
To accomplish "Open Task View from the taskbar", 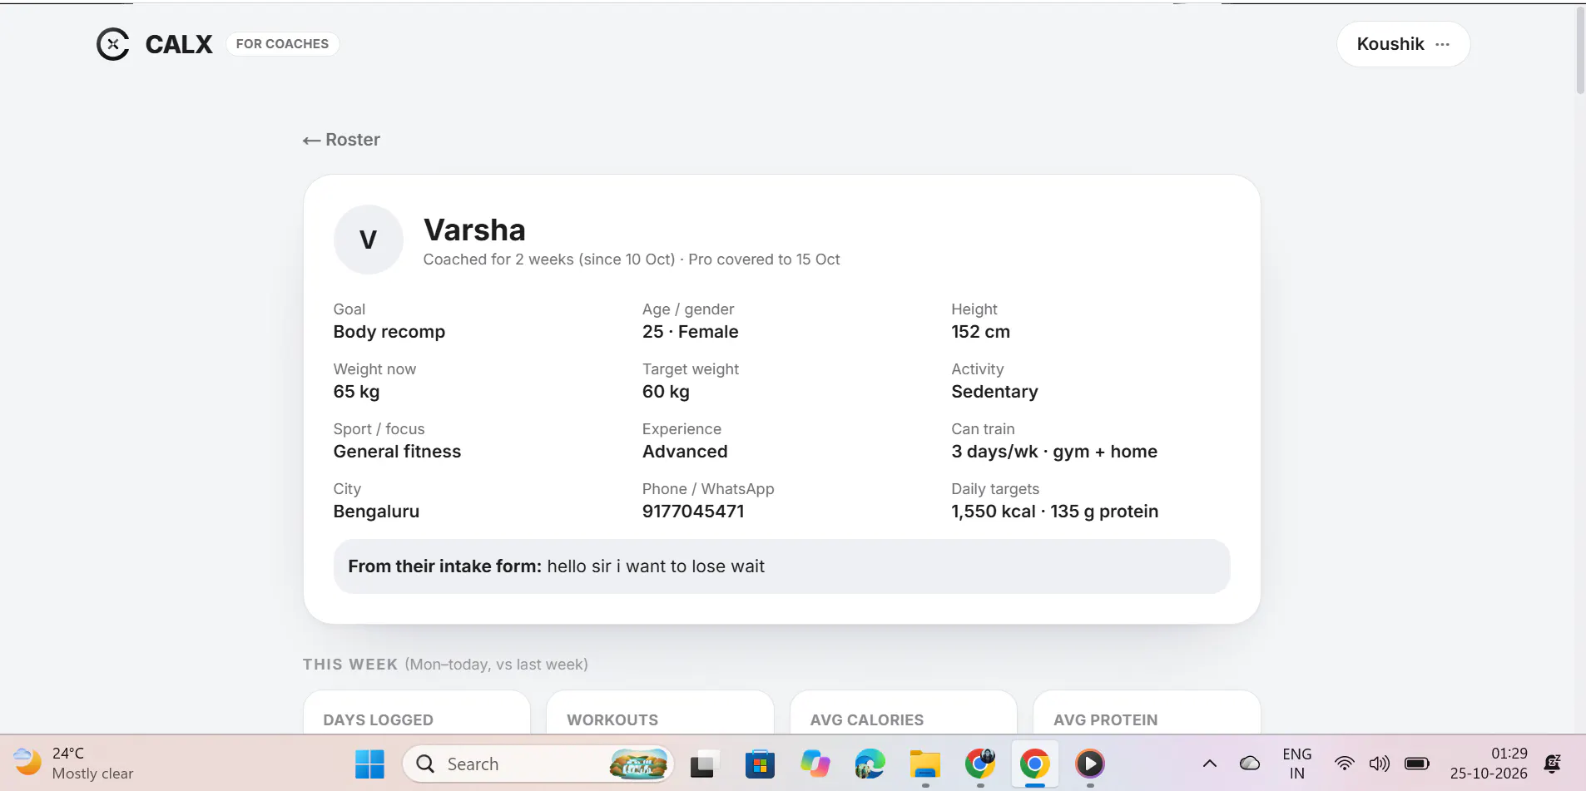I will 703,764.
